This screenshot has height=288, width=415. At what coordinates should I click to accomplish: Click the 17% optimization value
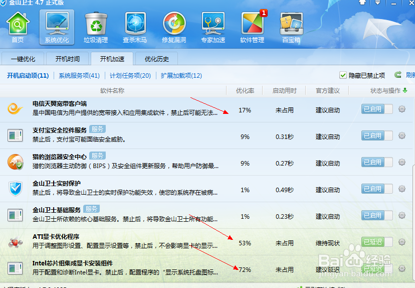245,110
